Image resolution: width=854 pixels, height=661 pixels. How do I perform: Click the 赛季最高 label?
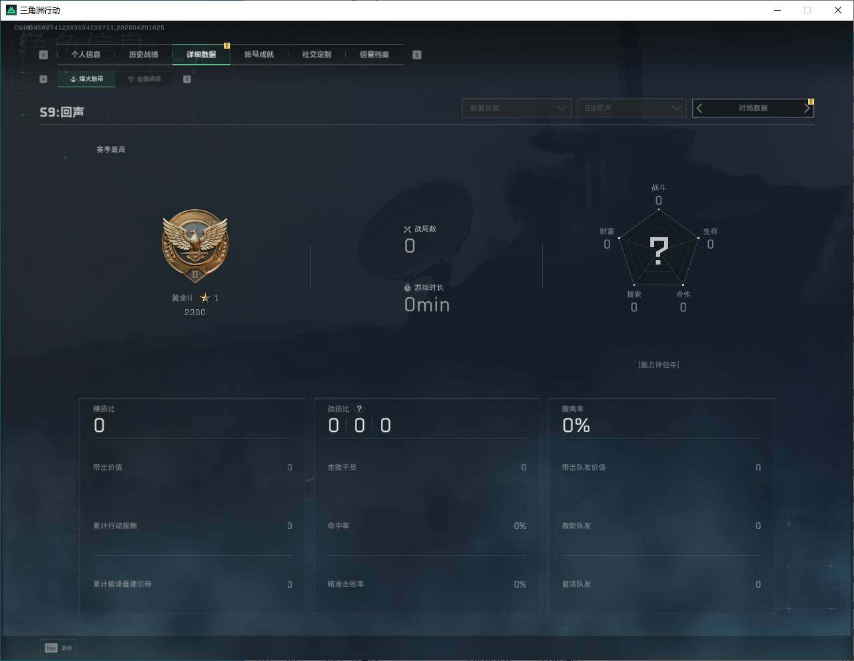click(111, 149)
